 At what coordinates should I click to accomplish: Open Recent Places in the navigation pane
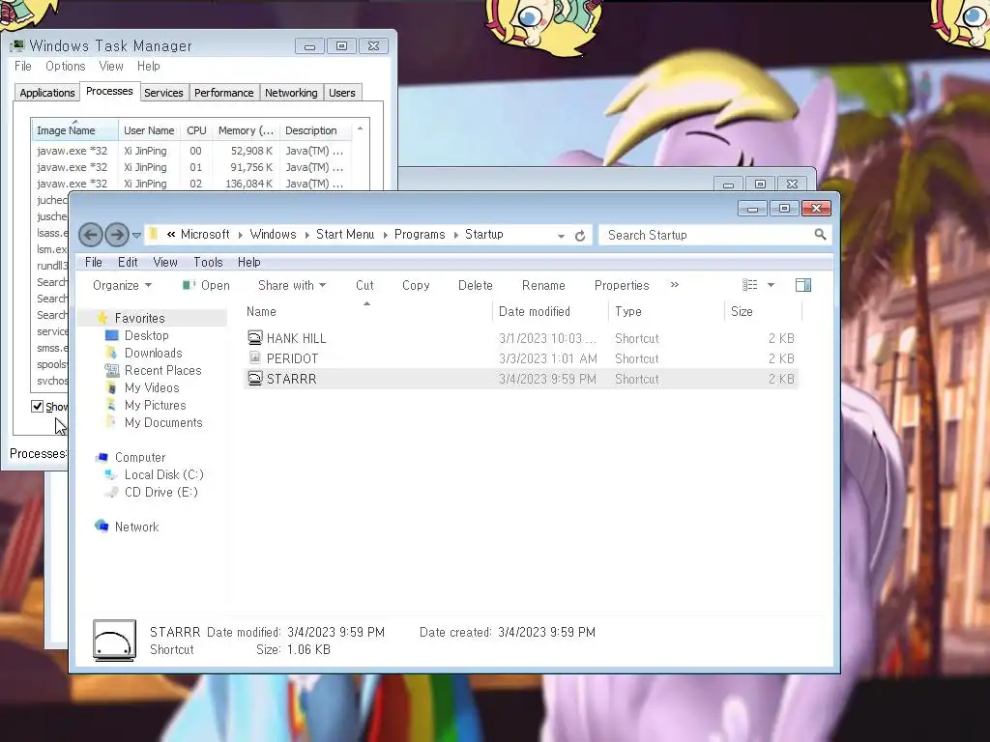tap(162, 370)
